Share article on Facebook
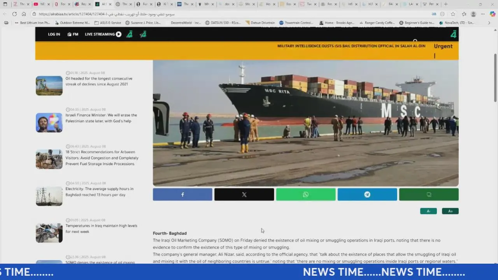 [x=182, y=194]
